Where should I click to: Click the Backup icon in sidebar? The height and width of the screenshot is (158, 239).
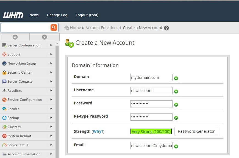(4, 118)
